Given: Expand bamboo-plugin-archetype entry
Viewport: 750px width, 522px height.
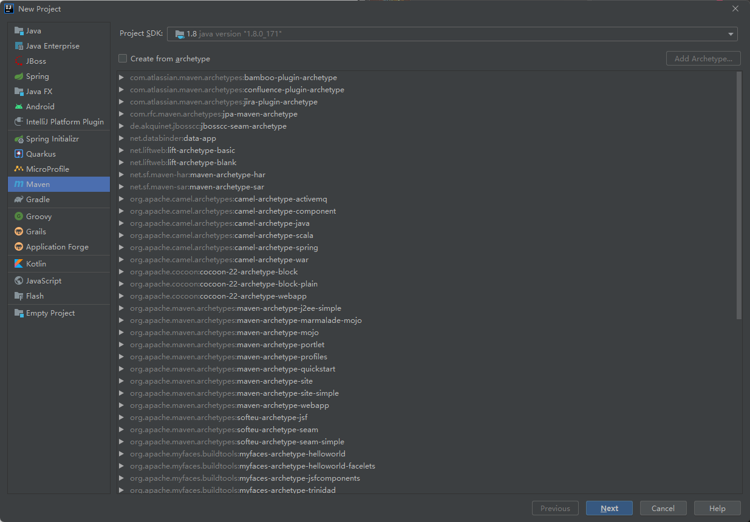Looking at the screenshot, I should click(121, 78).
